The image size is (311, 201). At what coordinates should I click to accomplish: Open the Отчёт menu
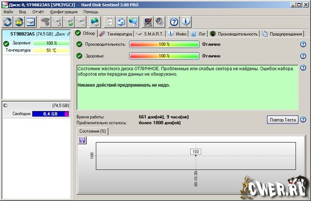(x=38, y=12)
